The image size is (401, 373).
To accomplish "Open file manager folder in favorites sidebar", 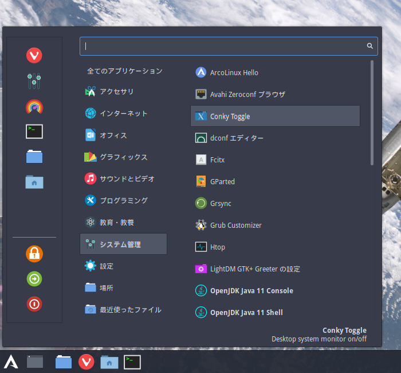I will click(x=34, y=157).
